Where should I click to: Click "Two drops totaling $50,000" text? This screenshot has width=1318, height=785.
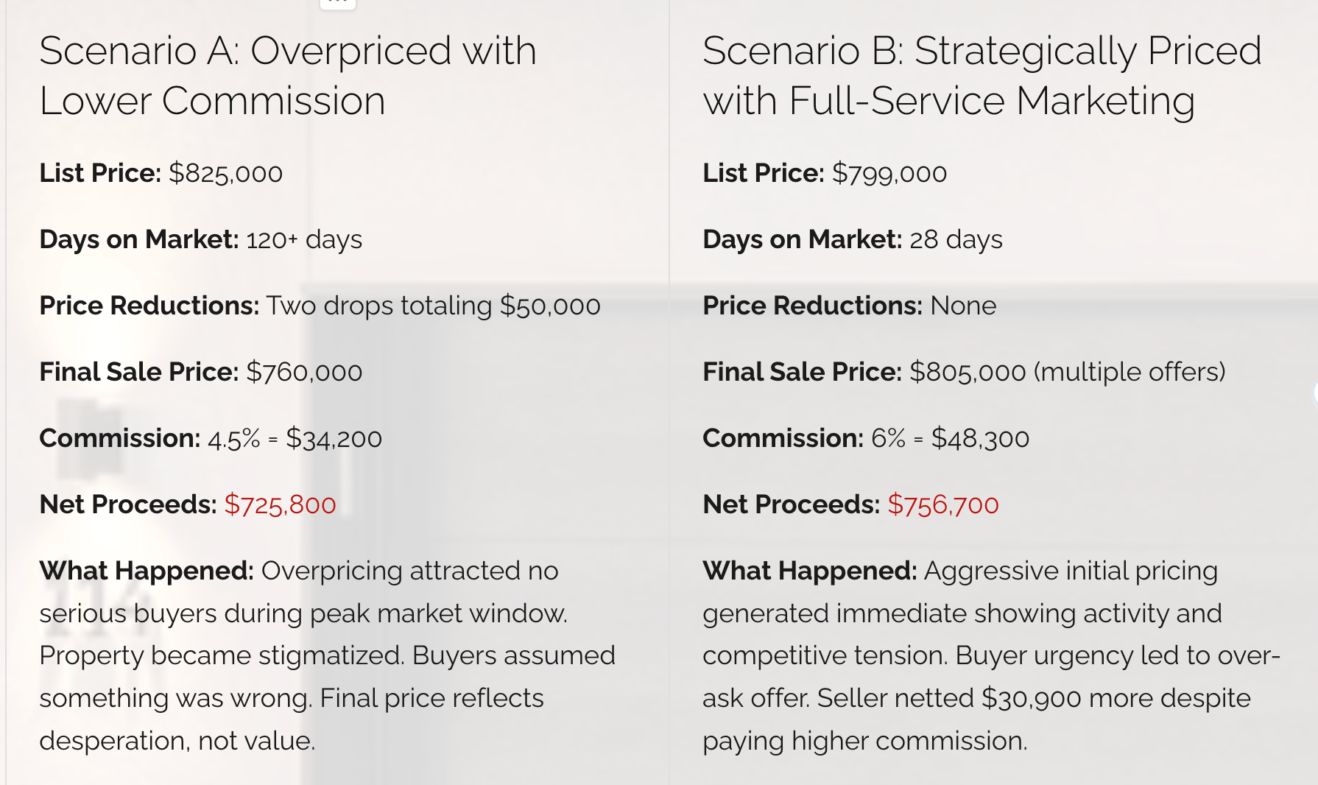pyautogui.click(x=433, y=306)
